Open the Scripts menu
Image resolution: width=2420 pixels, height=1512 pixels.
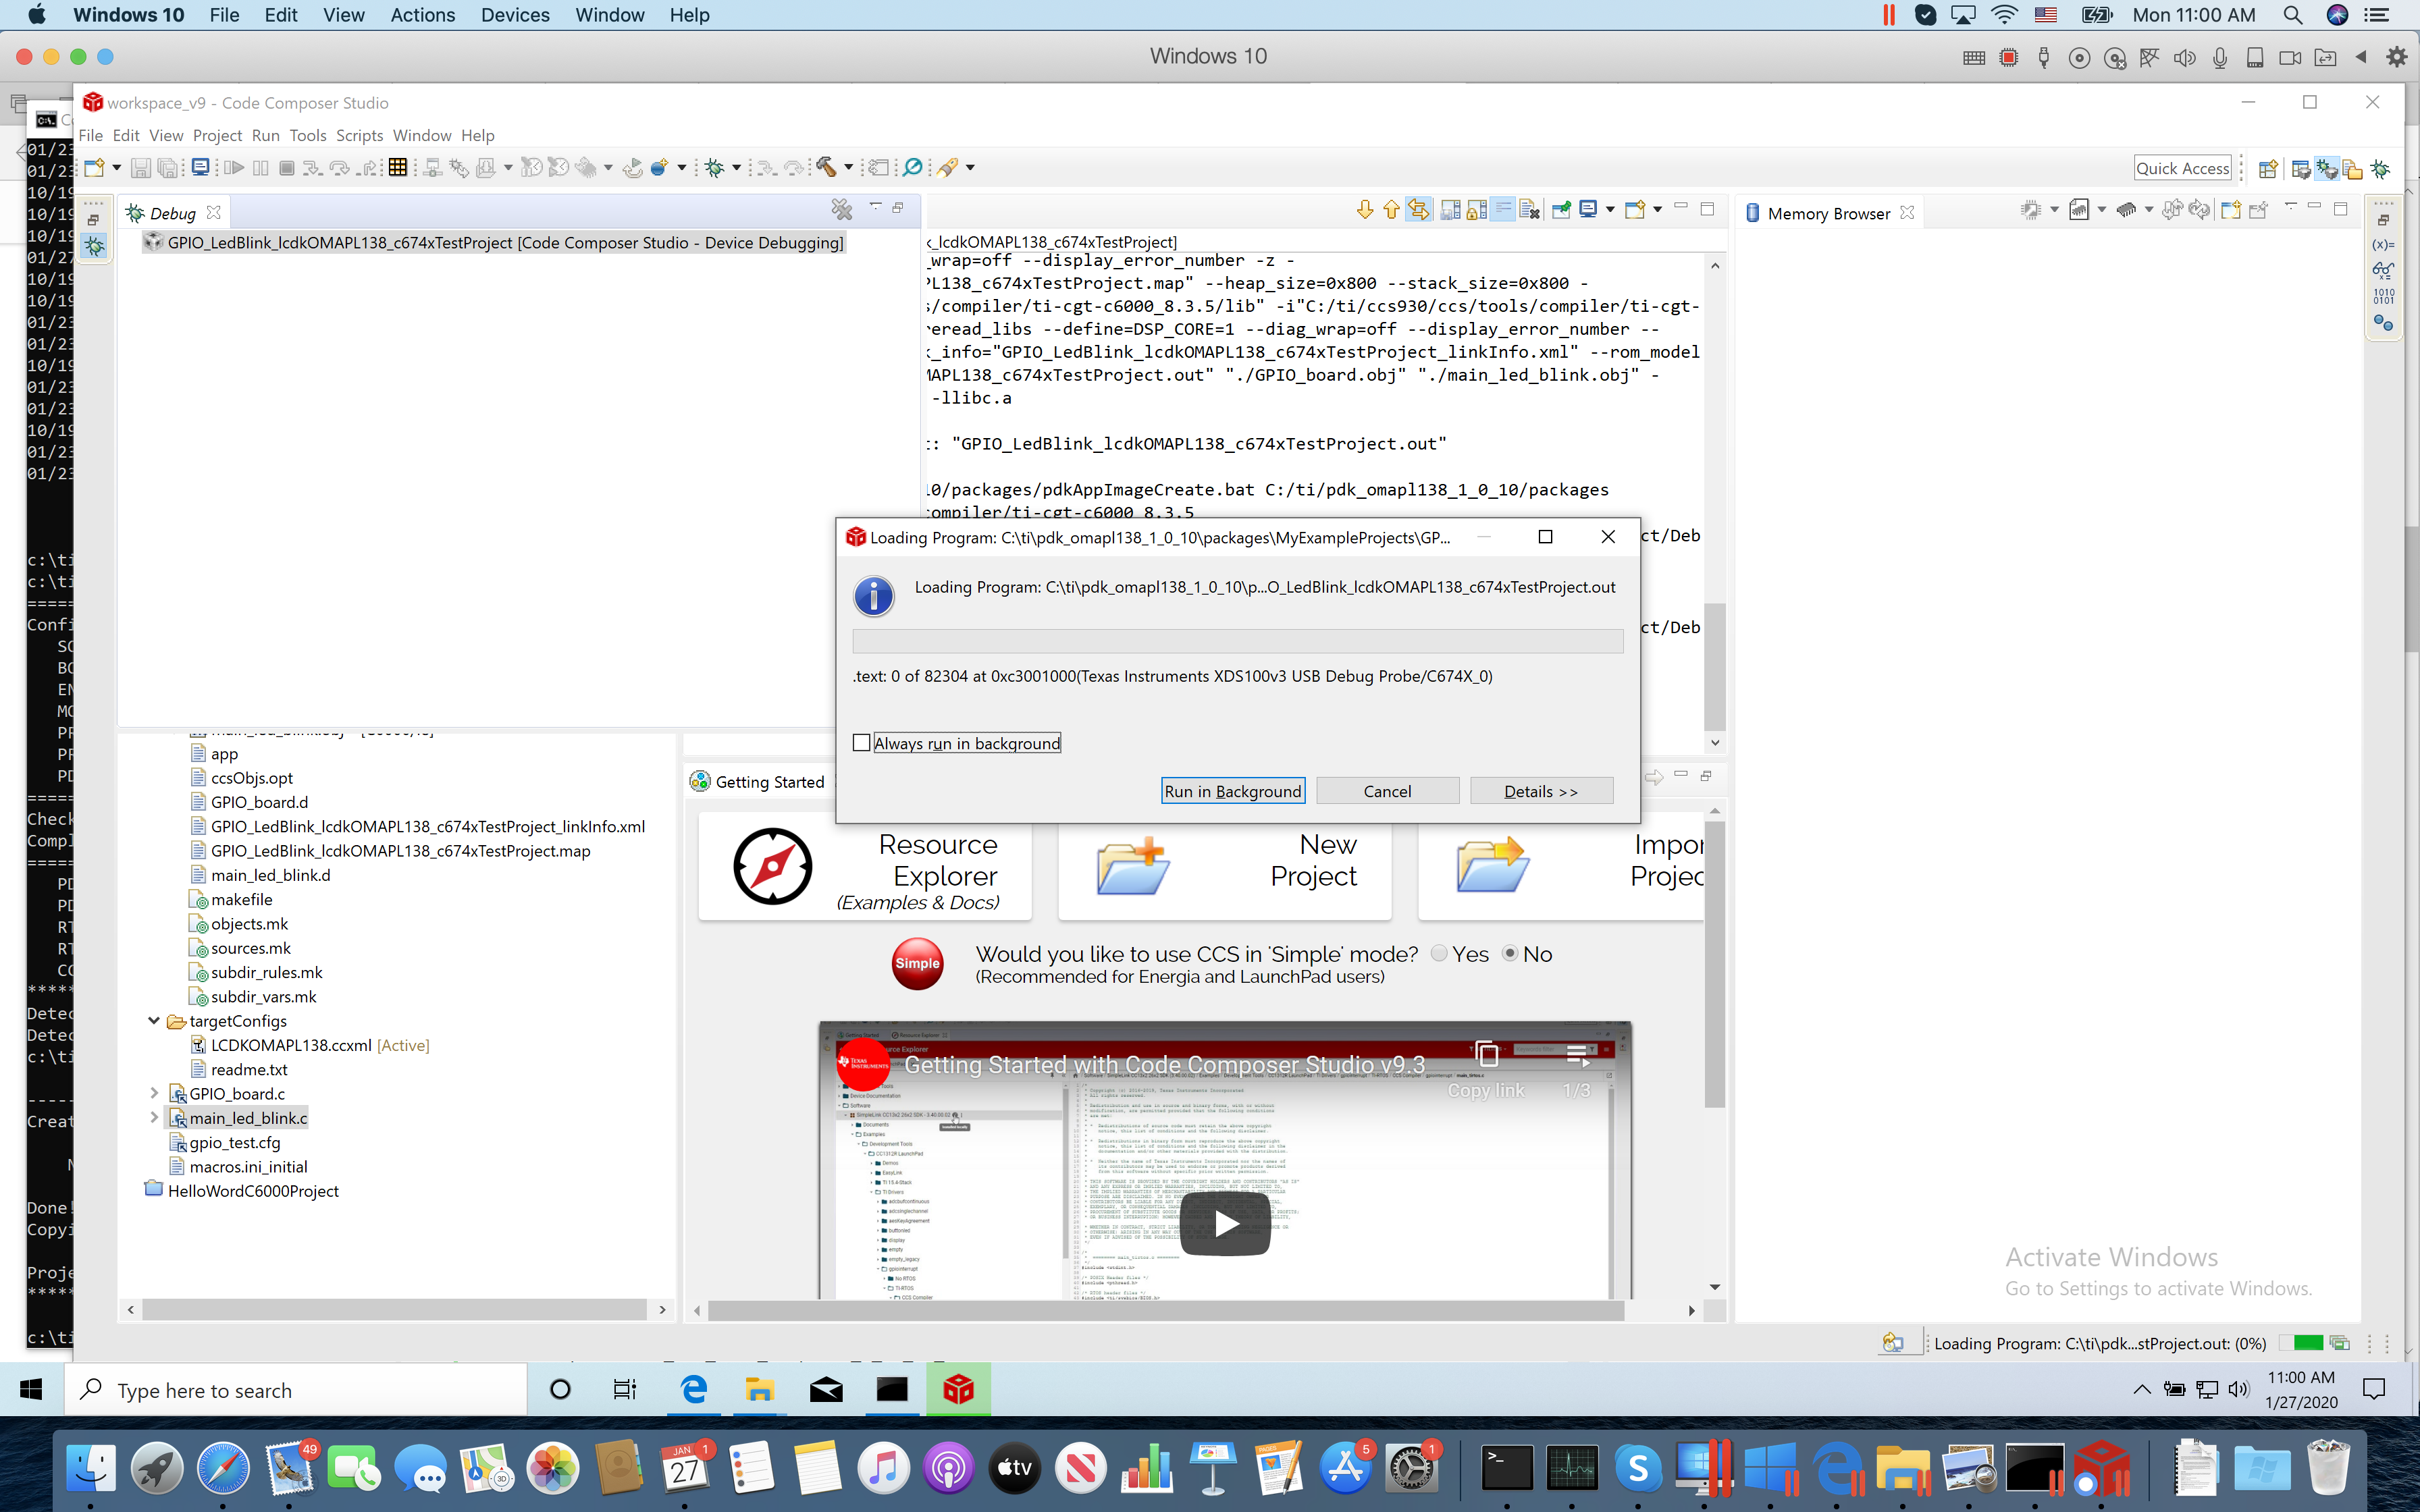click(x=359, y=135)
